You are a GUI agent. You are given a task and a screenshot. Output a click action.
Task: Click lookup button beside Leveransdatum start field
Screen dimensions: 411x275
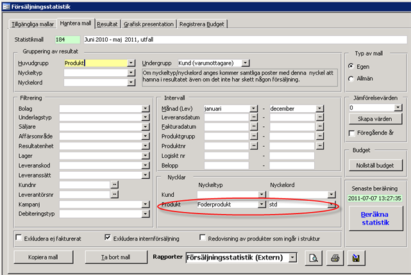tap(253, 119)
